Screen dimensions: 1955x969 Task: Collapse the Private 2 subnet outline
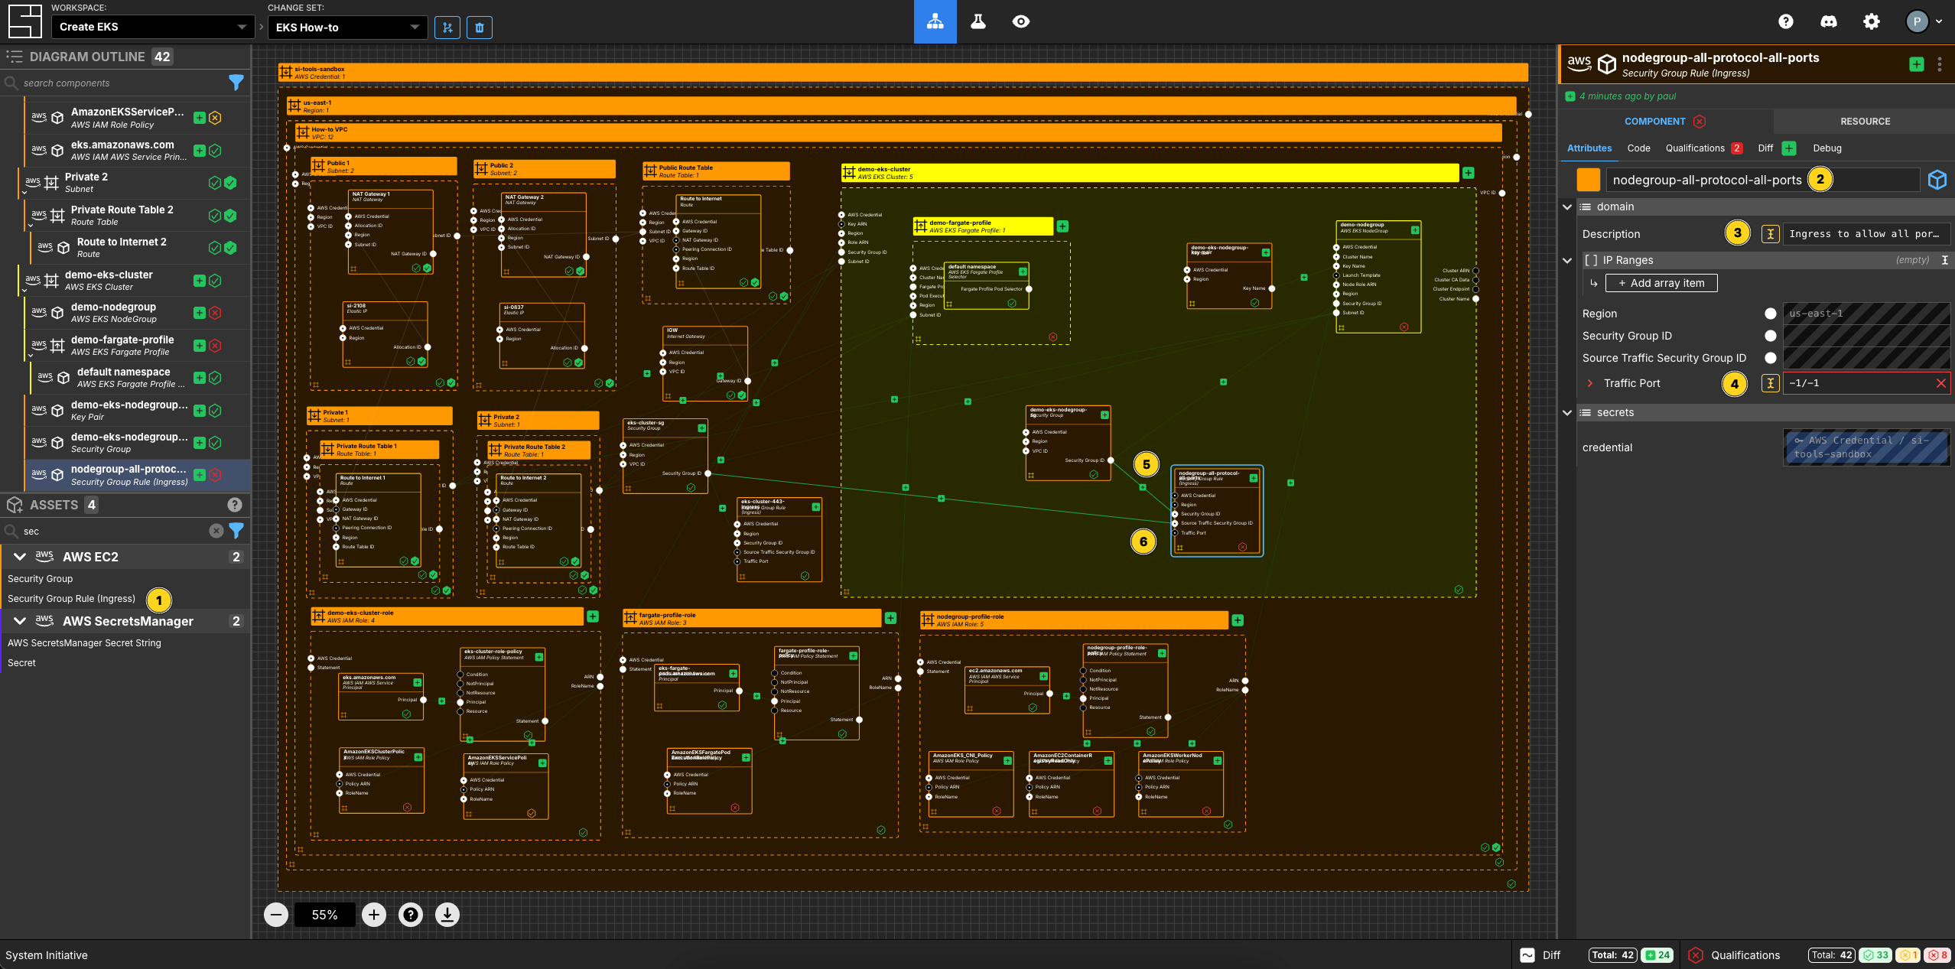[x=25, y=192]
